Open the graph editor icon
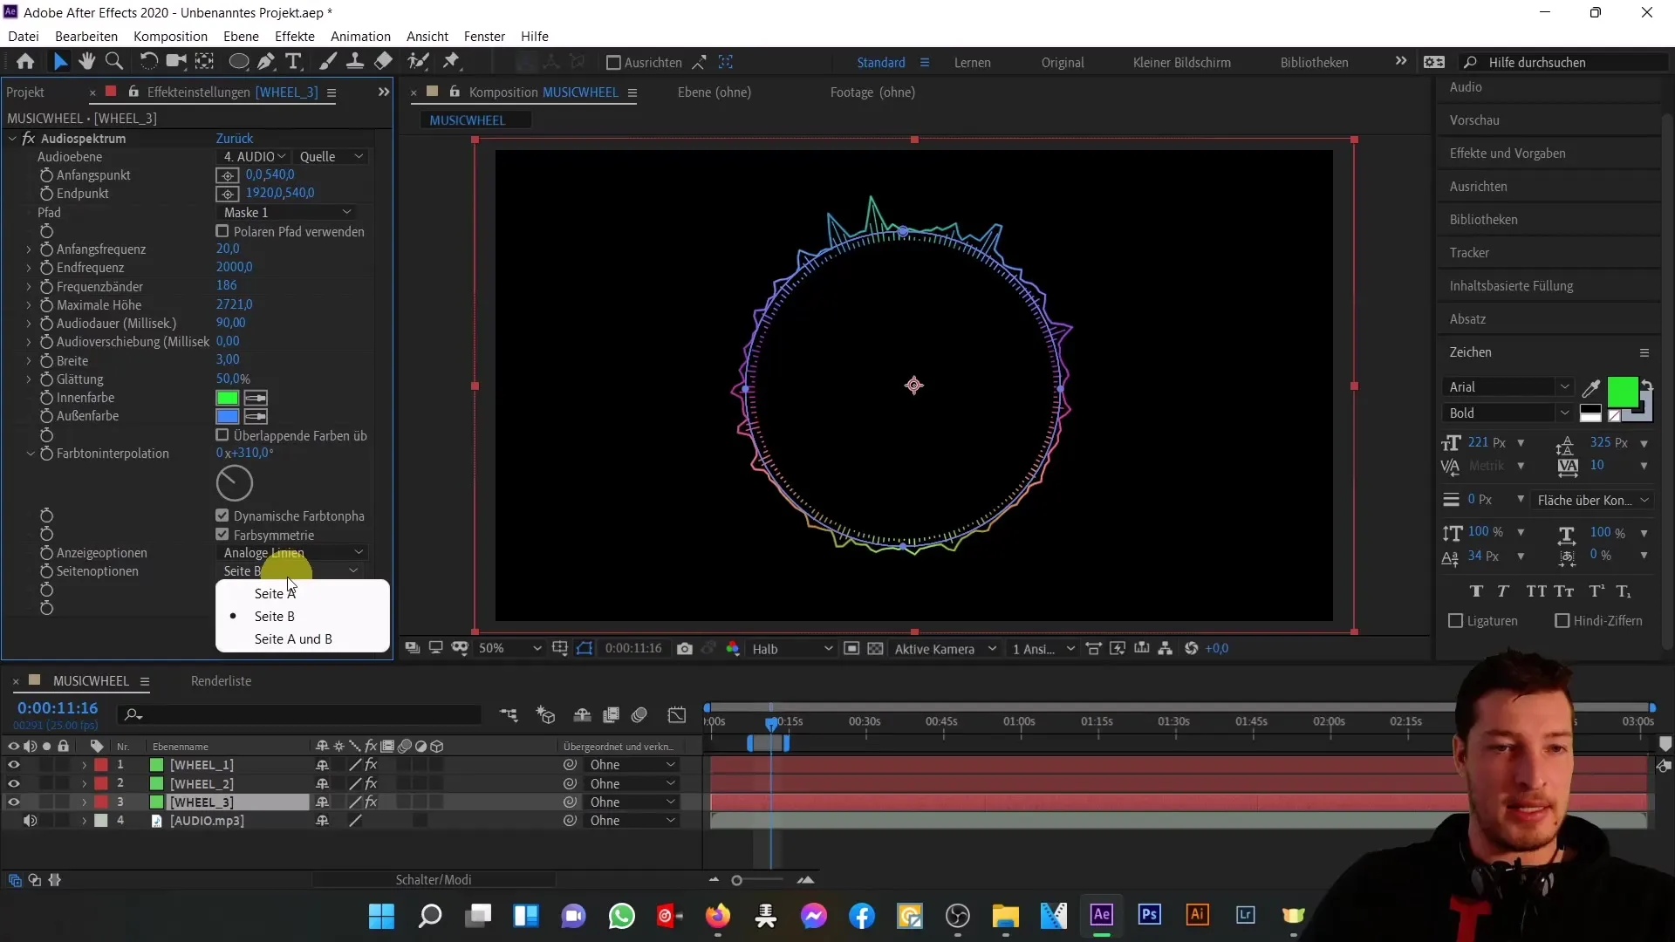Screen dimensions: 1675x942 (x=677, y=715)
